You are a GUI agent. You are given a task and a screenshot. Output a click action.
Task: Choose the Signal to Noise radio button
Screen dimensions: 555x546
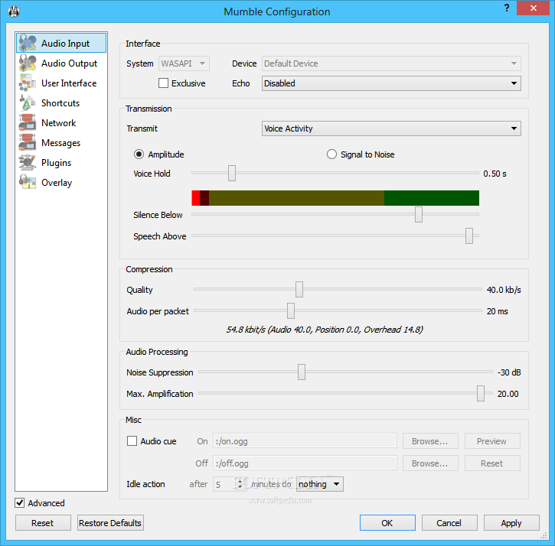pos(331,154)
